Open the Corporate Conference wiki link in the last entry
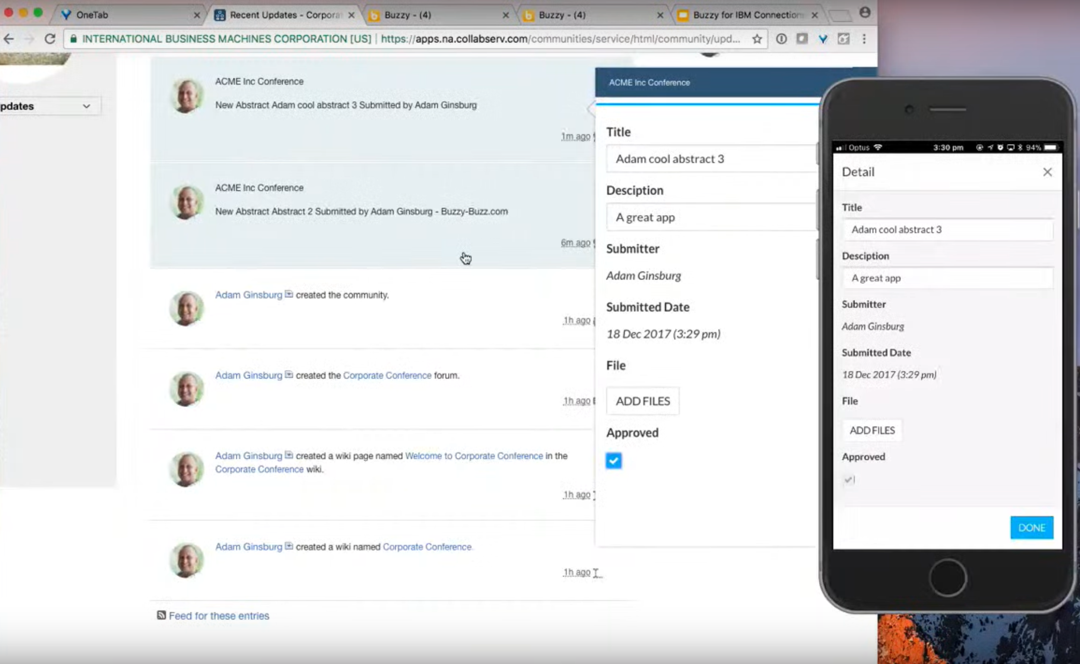 coord(427,546)
